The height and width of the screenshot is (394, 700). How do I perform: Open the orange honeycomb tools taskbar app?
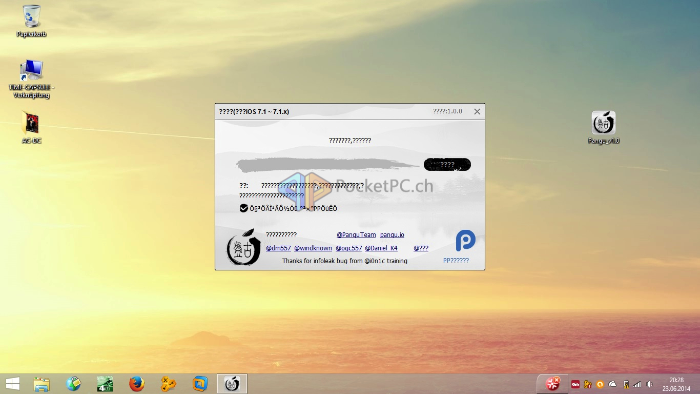[x=169, y=384]
